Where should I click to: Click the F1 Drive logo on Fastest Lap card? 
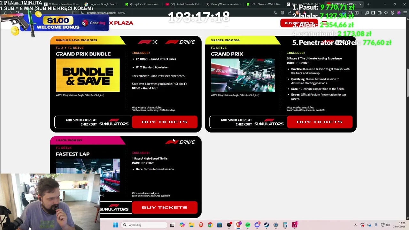180,142
